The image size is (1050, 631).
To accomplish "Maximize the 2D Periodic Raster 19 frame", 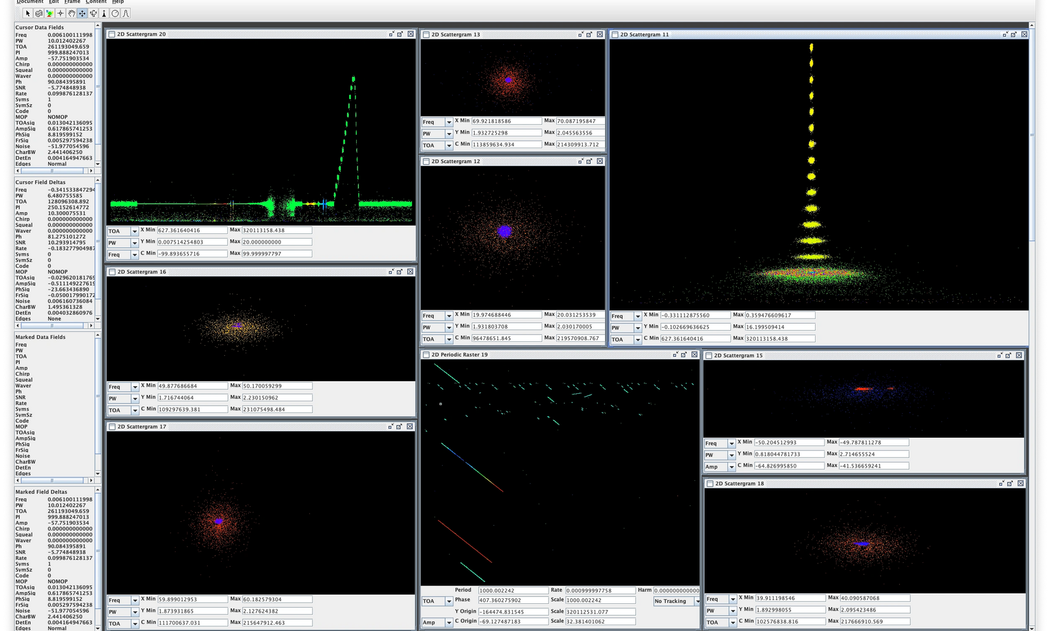I will (x=684, y=355).
